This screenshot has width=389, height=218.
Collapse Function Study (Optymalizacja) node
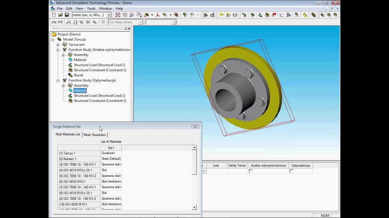tap(58, 81)
